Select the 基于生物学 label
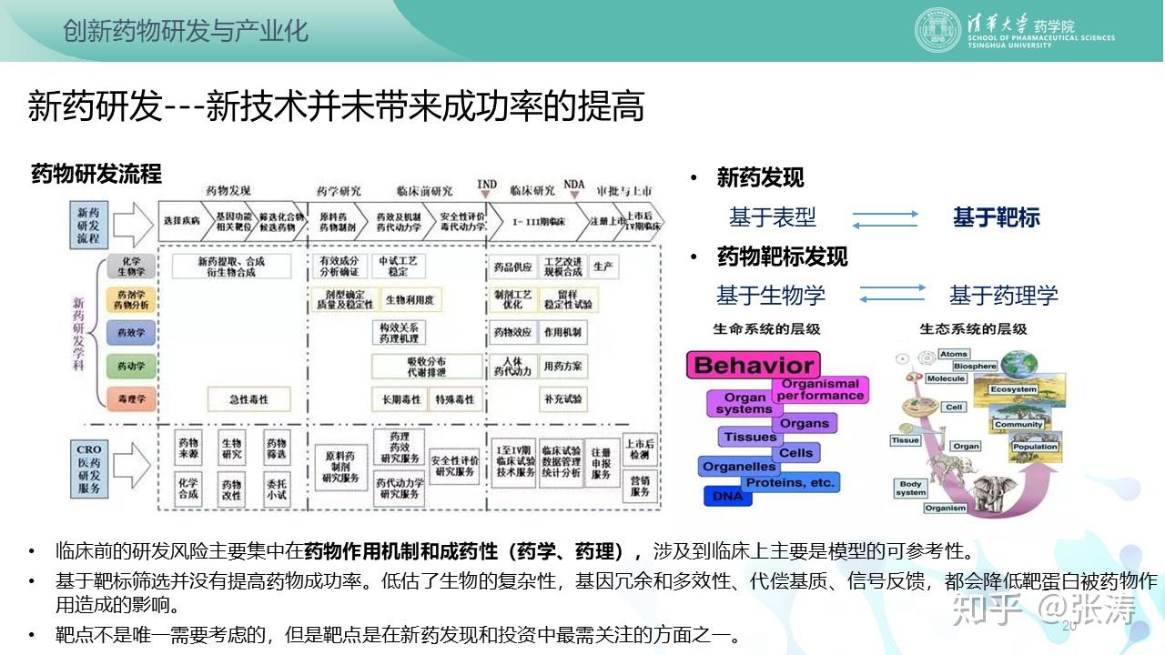 (771, 295)
